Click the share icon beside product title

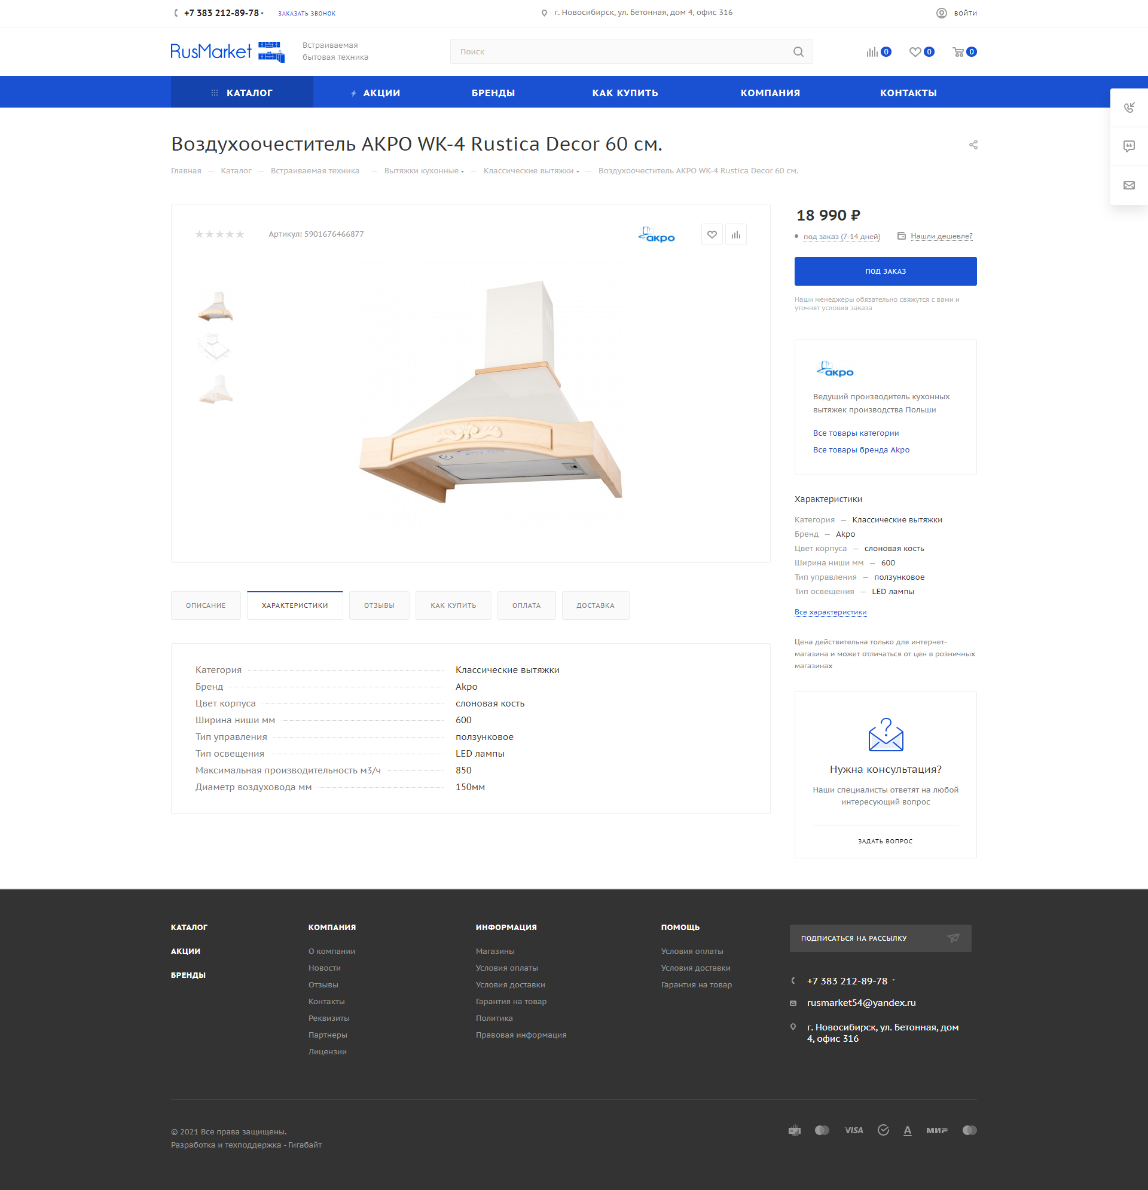coord(972,145)
